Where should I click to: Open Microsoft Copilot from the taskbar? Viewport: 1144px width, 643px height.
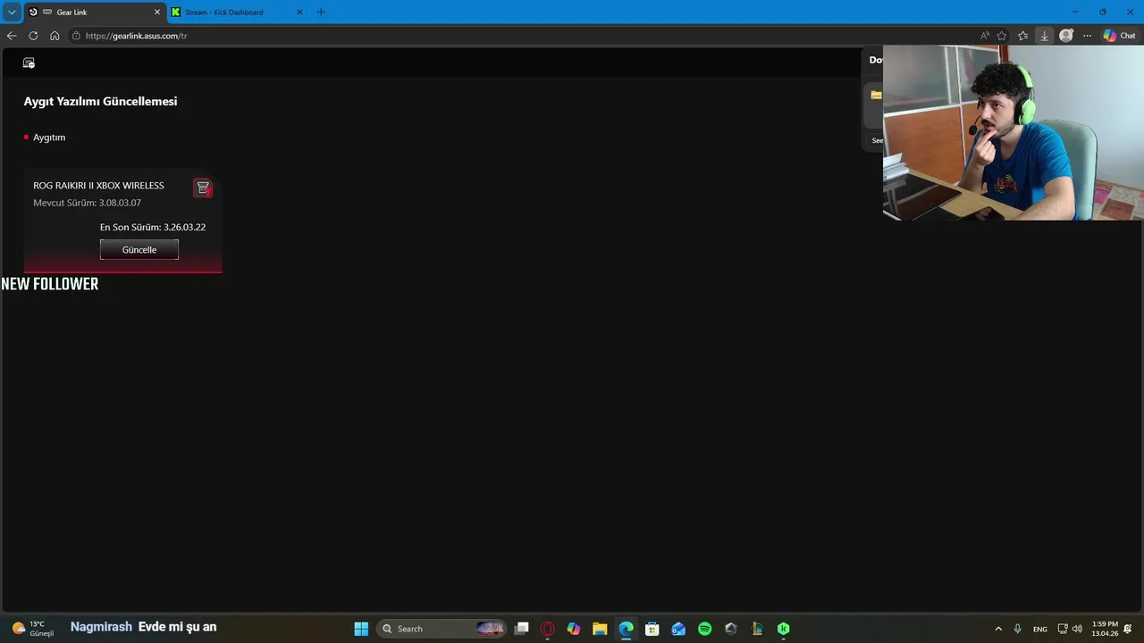pos(574,629)
